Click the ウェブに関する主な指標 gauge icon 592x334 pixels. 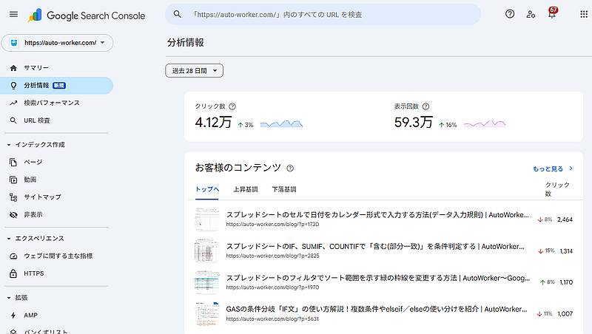coord(13,256)
